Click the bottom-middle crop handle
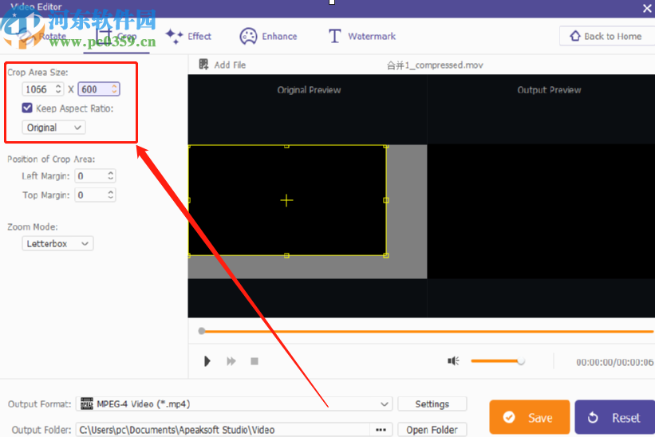Viewport: 655px width, 437px height. click(x=286, y=255)
